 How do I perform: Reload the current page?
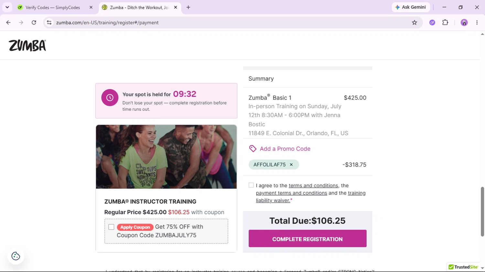point(34,23)
